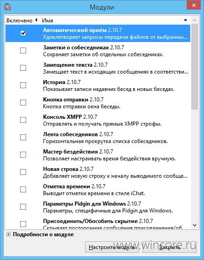Screen dimensions: 204x260
Task: Close the Модули window with X
Action: pos(194,5)
